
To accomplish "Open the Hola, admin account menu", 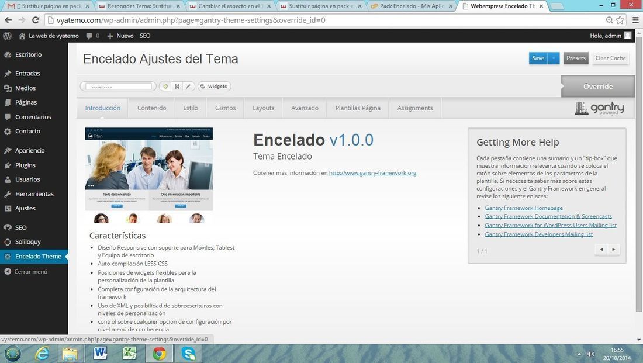I will (x=611, y=36).
